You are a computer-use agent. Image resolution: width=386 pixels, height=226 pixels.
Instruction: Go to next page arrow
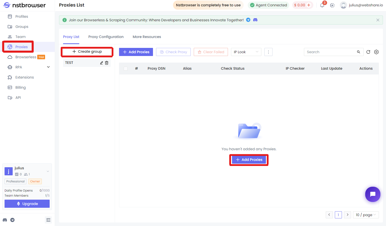348,215
